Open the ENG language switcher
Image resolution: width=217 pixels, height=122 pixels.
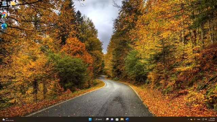tap(199, 119)
